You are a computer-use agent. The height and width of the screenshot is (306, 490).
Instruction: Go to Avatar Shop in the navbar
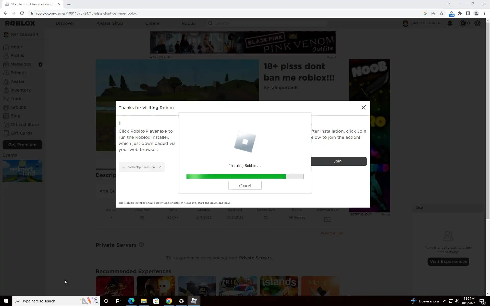pyautogui.click(x=110, y=23)
